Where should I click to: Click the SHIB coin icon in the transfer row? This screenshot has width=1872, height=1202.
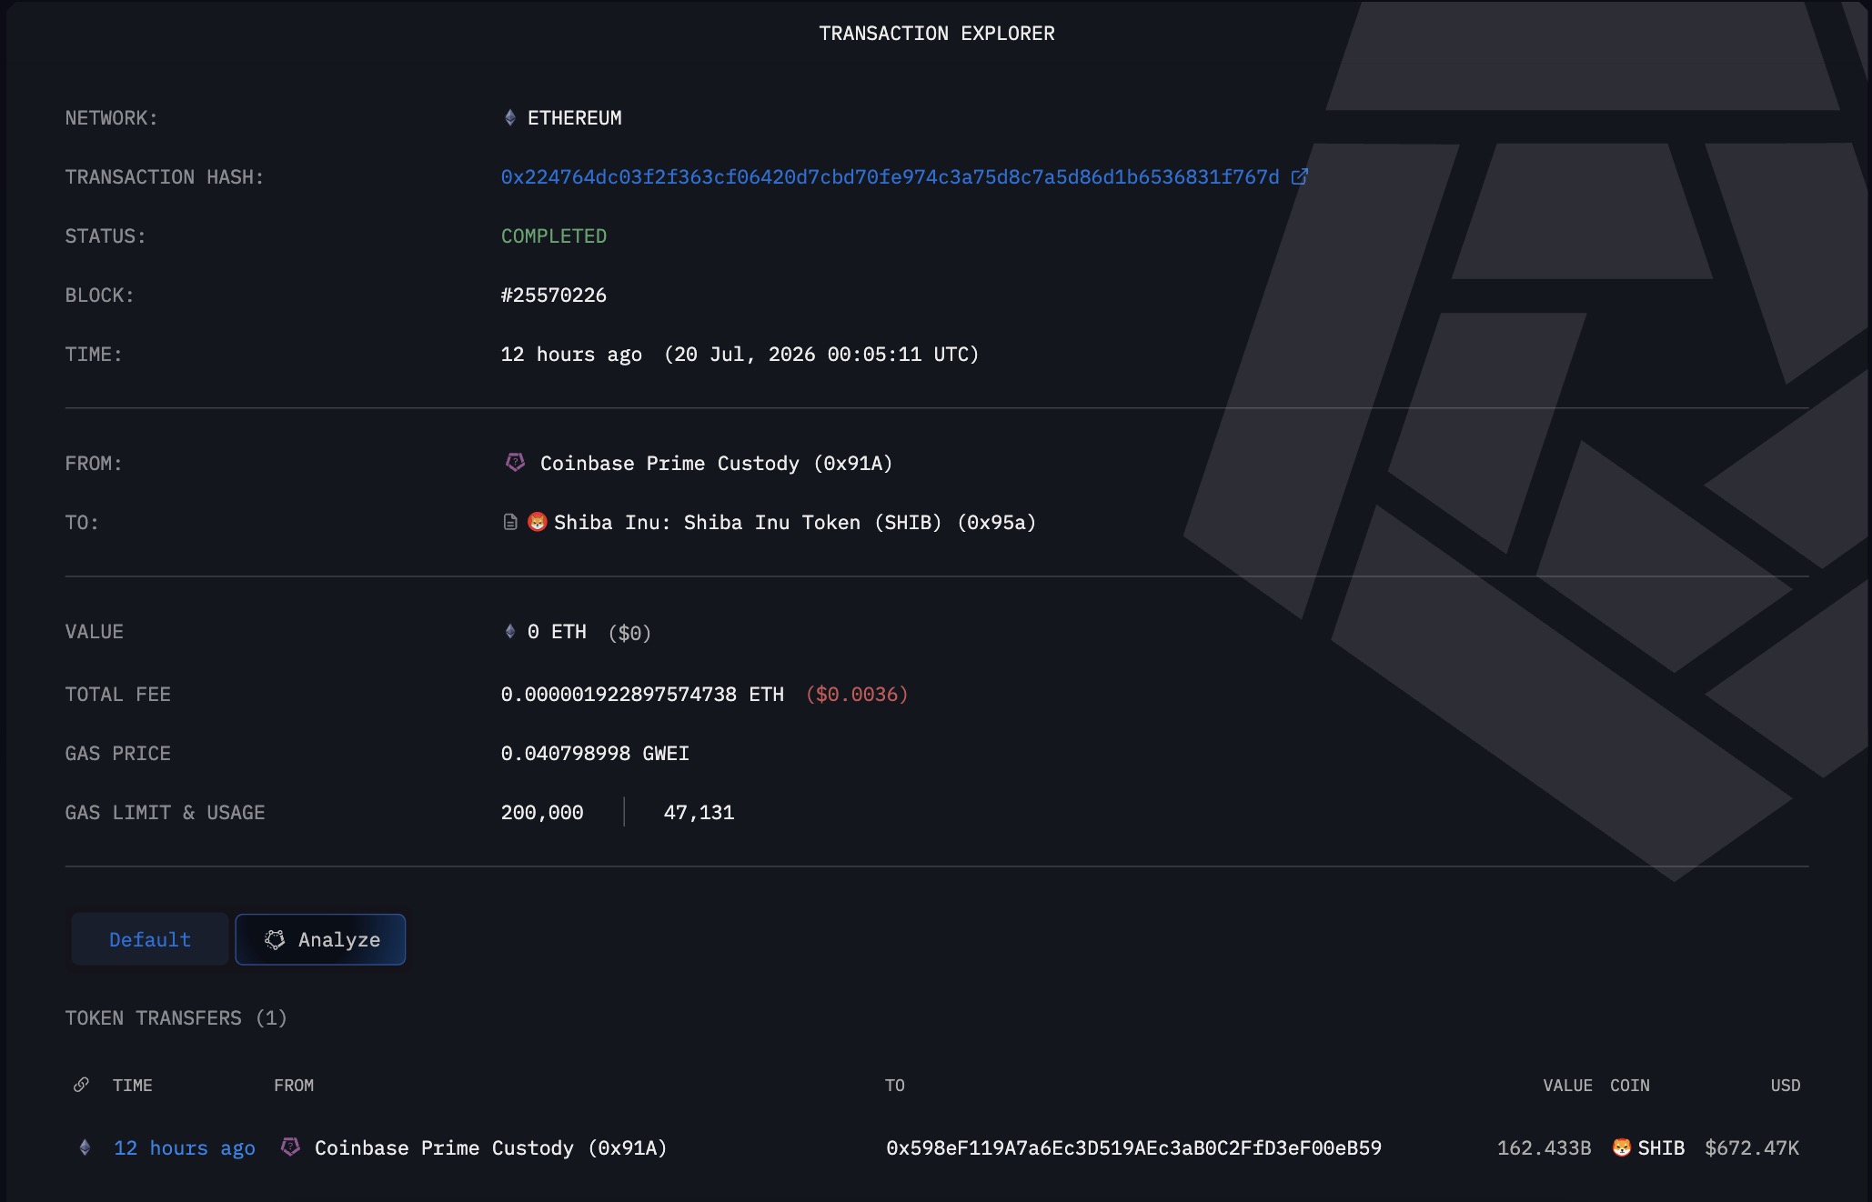[x=1622, y=1147]
